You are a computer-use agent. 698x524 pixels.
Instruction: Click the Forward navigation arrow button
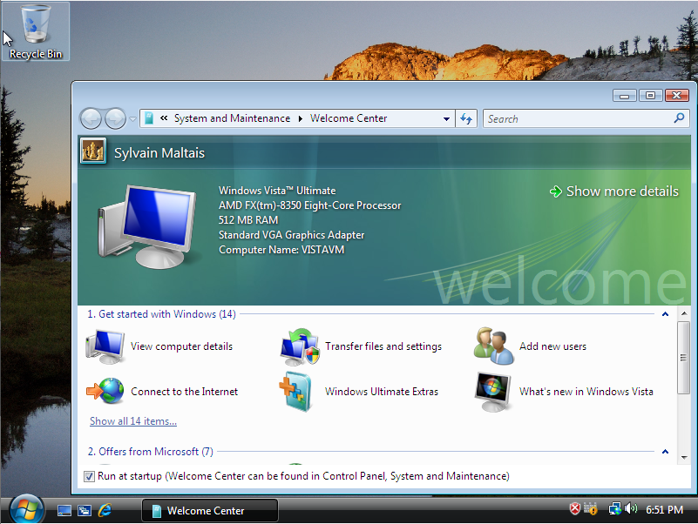[115, 118]
